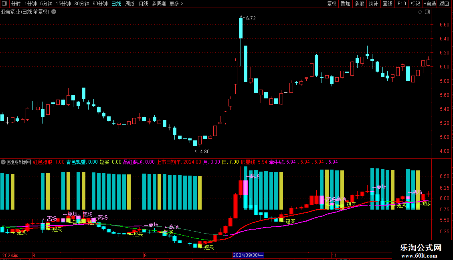
Task: Click the 红色持股: 1.00 indicator value
Action: [x=49, y=162]
